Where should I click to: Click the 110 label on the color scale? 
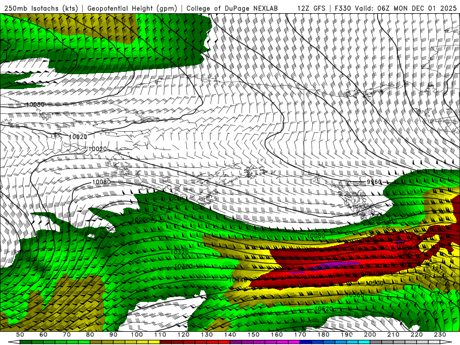160,335
